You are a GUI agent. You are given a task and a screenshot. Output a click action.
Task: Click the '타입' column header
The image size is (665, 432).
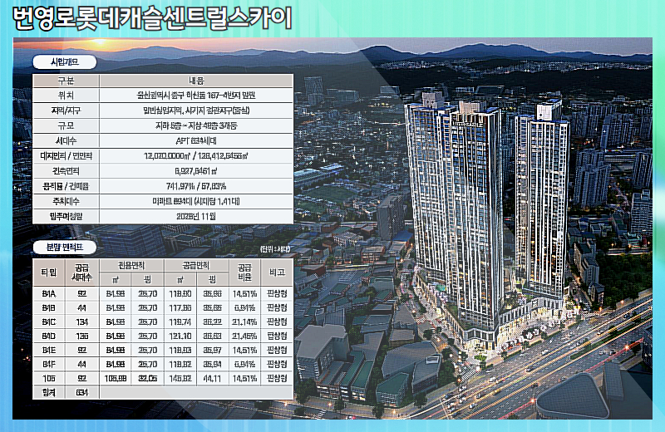(49, 272)
